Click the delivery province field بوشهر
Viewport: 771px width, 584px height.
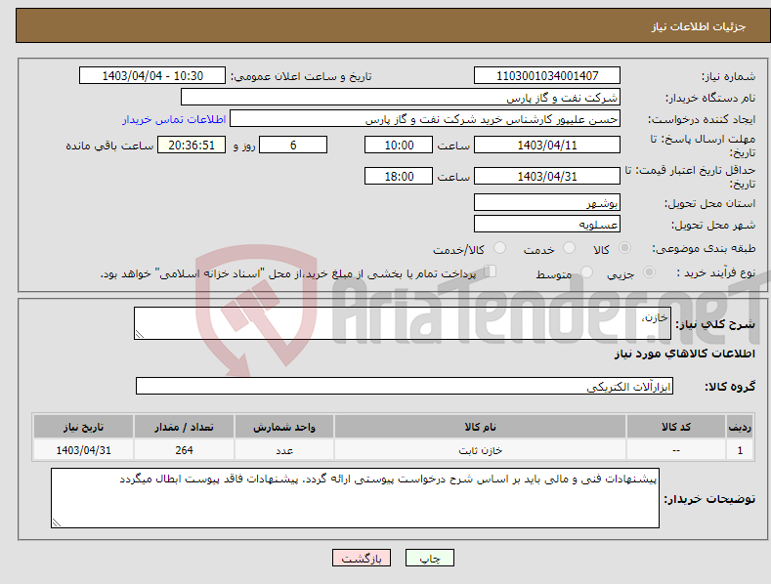click(x=547, y=202)
